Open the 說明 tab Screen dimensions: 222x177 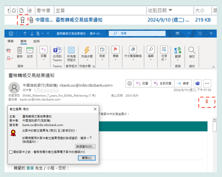point(36,41)
